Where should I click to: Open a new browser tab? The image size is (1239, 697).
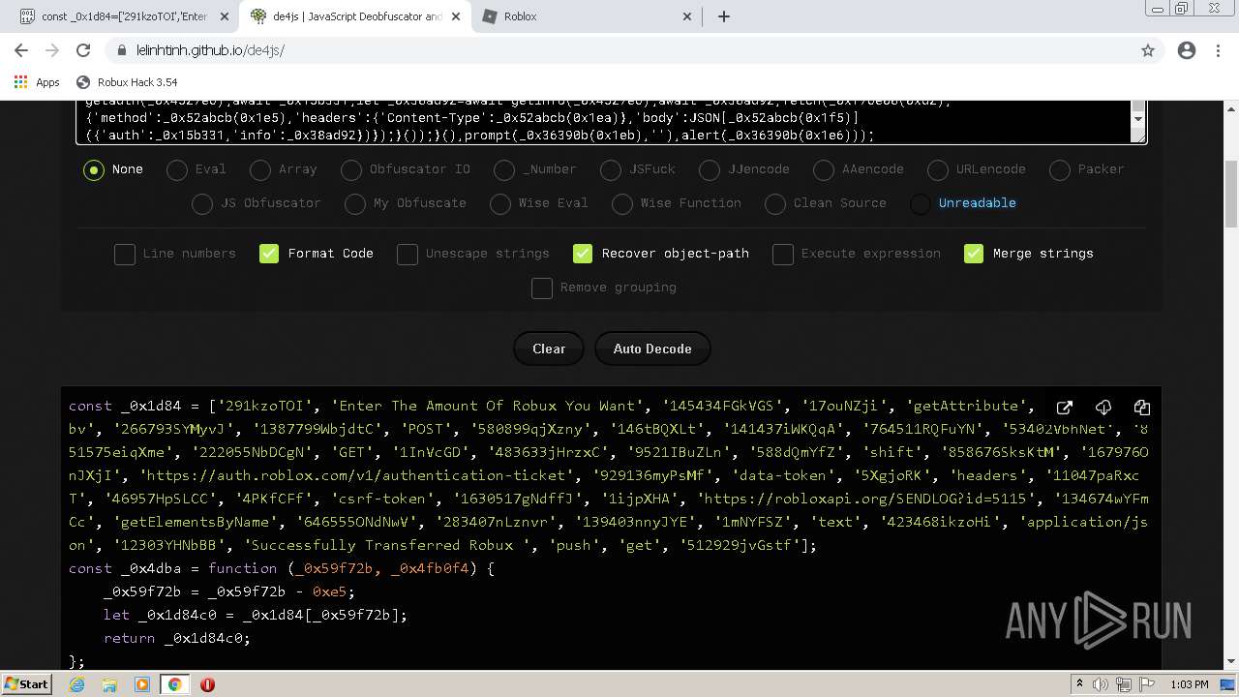pos(724,16)
